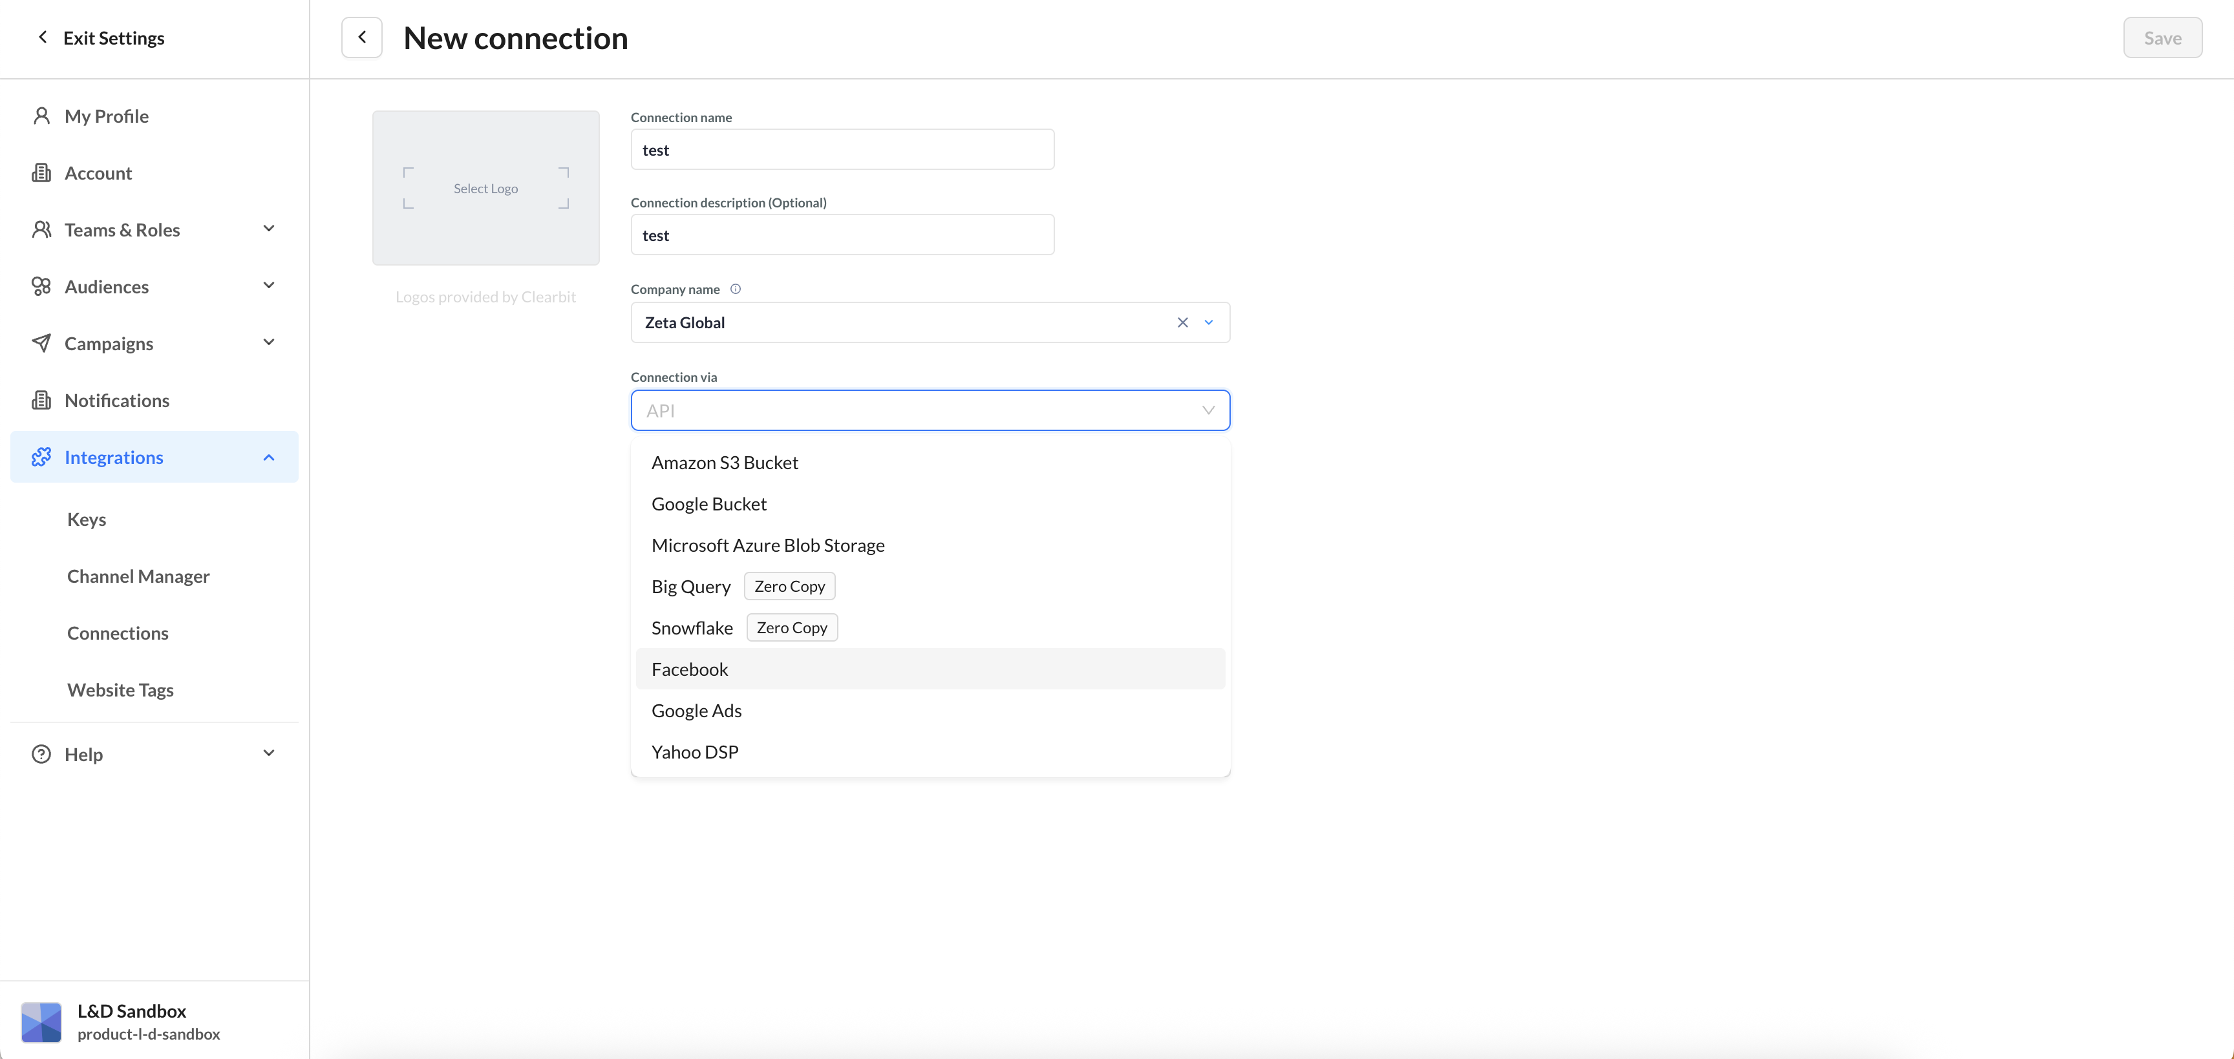Click the L&D Sandbox workspace logo
Screen dimensions: 2234x1059
coord(41,1021)
